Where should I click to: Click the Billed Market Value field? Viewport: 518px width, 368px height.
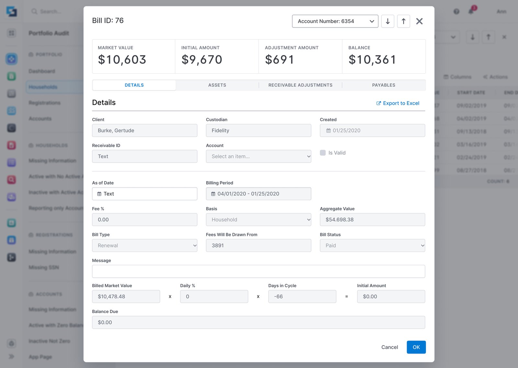126,297
